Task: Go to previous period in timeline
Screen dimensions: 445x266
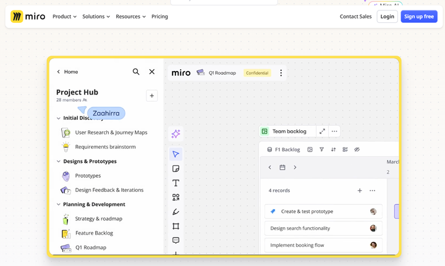Action: (270, 167)
